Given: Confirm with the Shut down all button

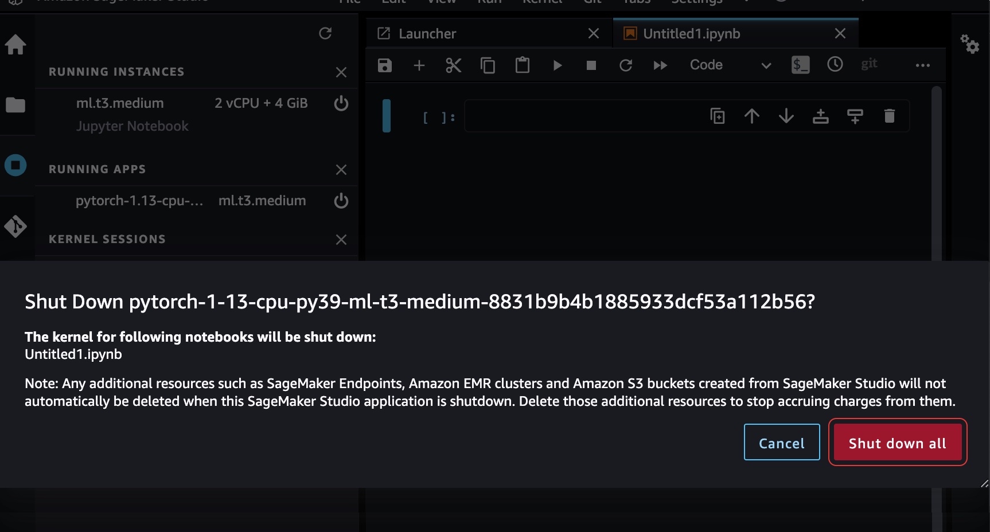Looking at the screenshot, I should (898, 442).
